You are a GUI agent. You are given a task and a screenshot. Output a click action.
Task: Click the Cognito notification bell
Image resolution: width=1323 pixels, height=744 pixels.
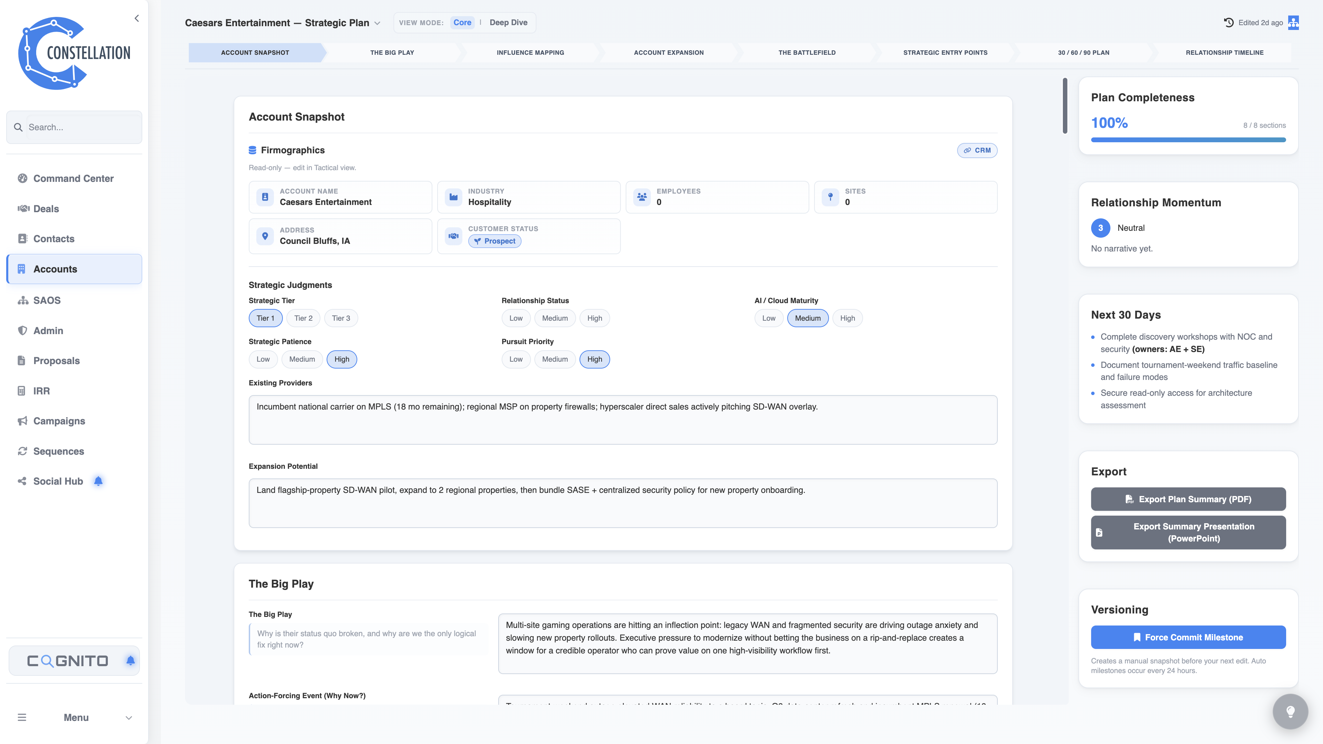pos(131,660)
